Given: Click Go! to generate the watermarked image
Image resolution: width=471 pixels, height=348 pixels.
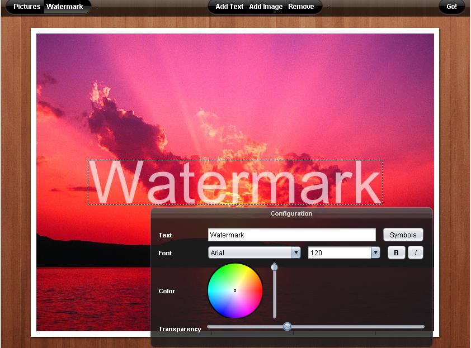Looking at the screenshot, I should [x=451, y=7].
